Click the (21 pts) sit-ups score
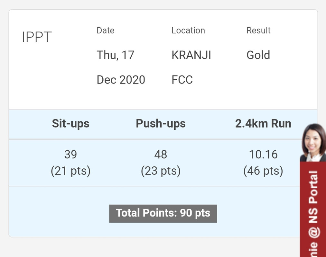326x257 pixels. point(70,171)
